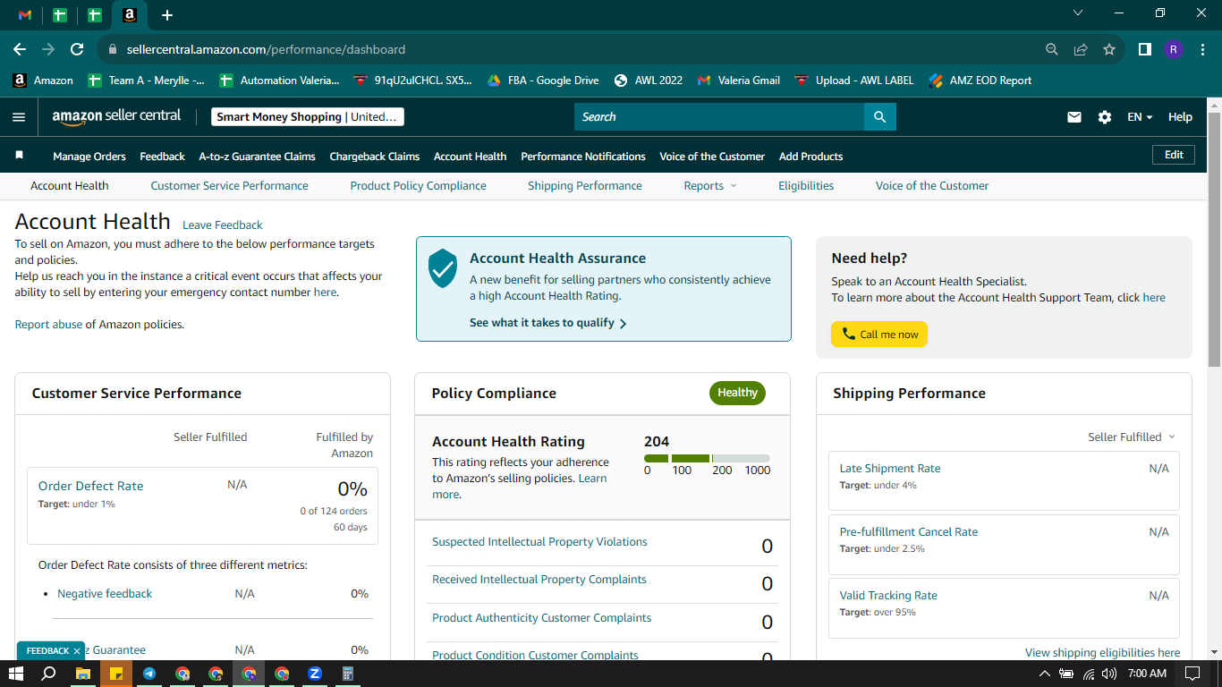Switch to the Gmail browser tab
This screenshot has width=1222, height=687.
[x=25, y=15]
